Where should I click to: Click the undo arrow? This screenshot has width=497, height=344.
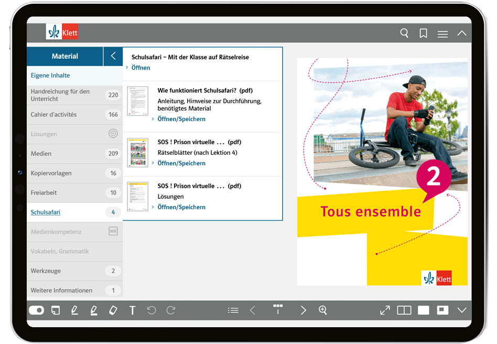tap(152, 310)
